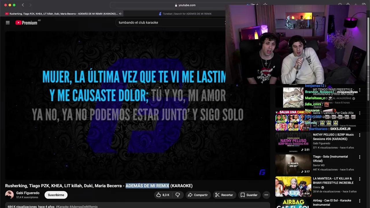
Task: Open NATHY PELUSO BZRP Music Sessions title
Action: [x=333, y=137]
